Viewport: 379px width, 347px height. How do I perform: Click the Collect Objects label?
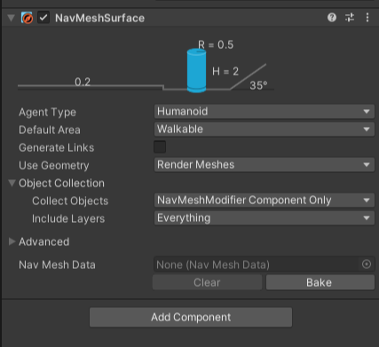coord(70,201)
